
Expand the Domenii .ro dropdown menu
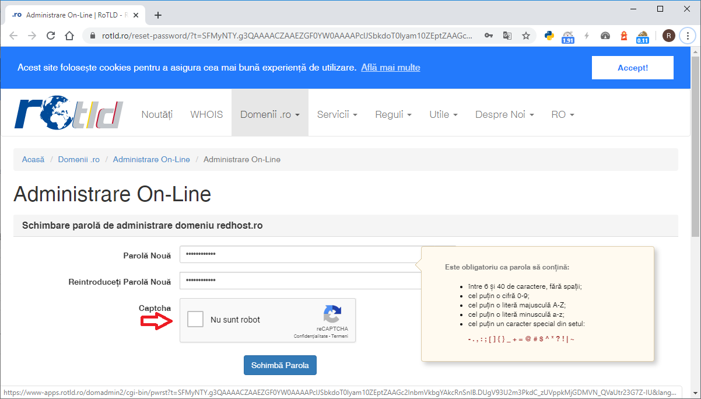(x=269, y=115)
